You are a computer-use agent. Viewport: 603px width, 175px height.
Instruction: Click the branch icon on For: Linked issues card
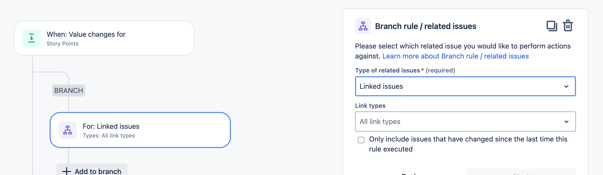67,130
